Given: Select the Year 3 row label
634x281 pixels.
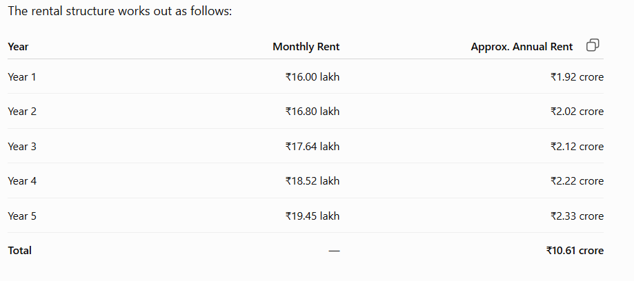Looking at the screenshot, I should pos(22,146).
